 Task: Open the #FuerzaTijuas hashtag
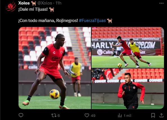click(x=92, y=21)
